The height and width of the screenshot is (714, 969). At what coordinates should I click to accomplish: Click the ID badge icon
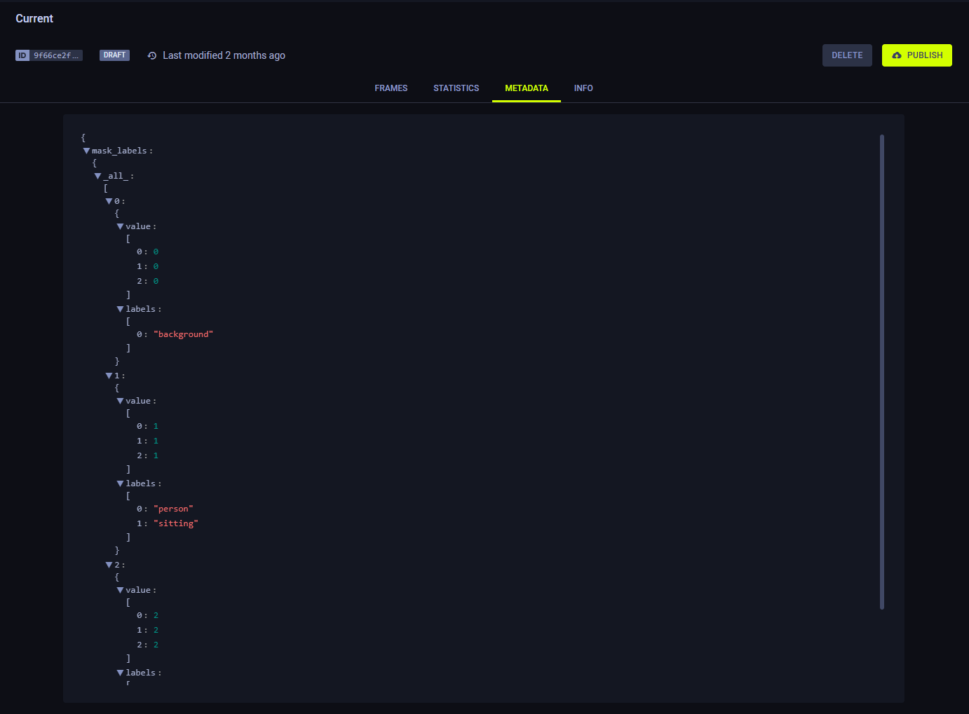point(22,55)
